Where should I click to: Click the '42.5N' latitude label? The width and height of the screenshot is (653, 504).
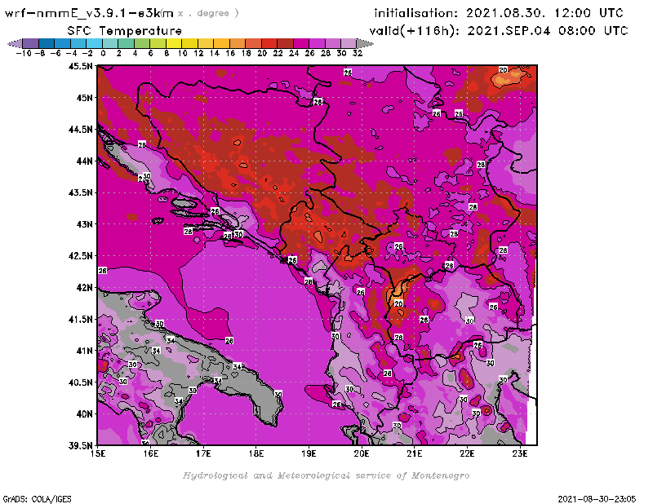(80, 256)
